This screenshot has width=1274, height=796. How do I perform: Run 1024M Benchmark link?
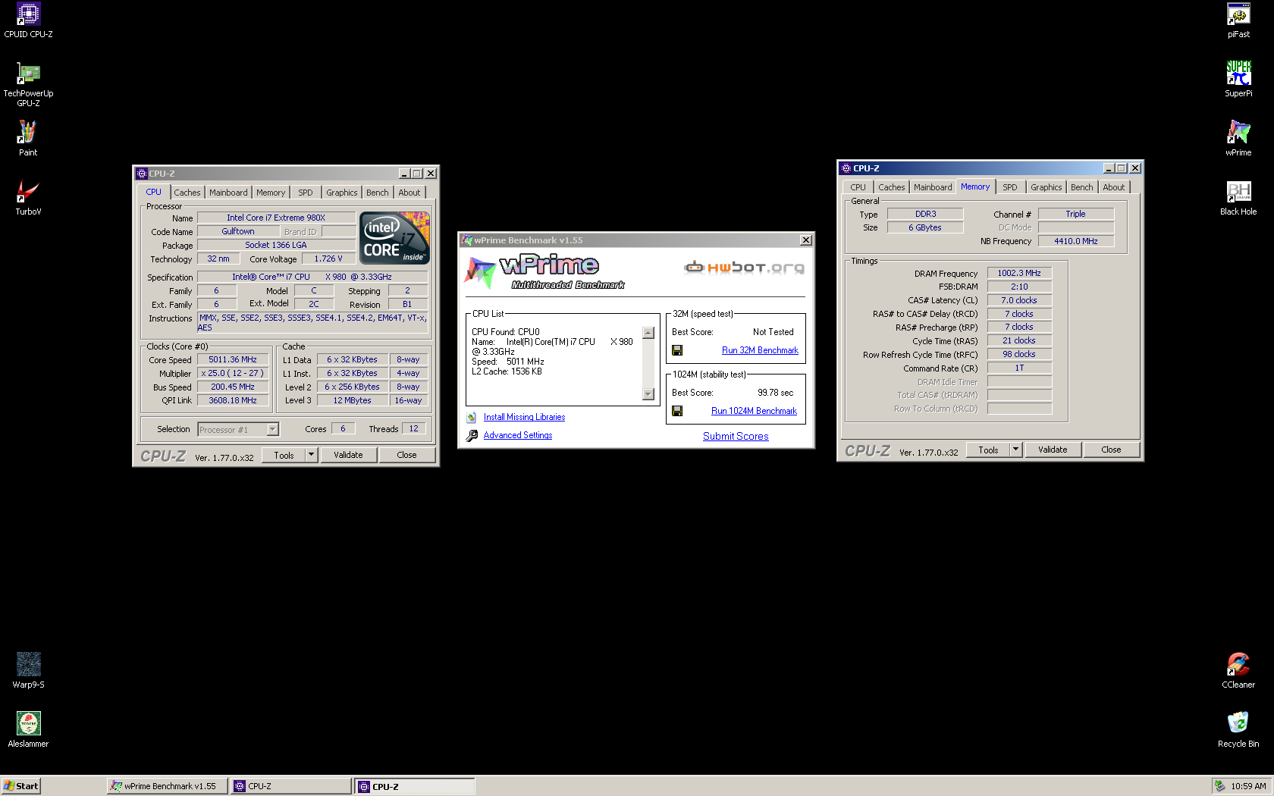pyautogui.click(x=754, y=411)
